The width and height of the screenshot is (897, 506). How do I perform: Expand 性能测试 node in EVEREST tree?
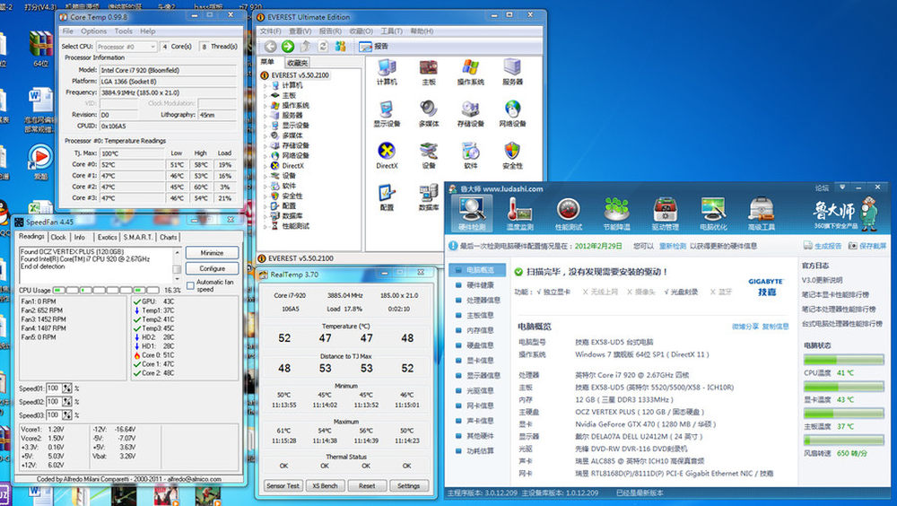click(x=266, y=226)
